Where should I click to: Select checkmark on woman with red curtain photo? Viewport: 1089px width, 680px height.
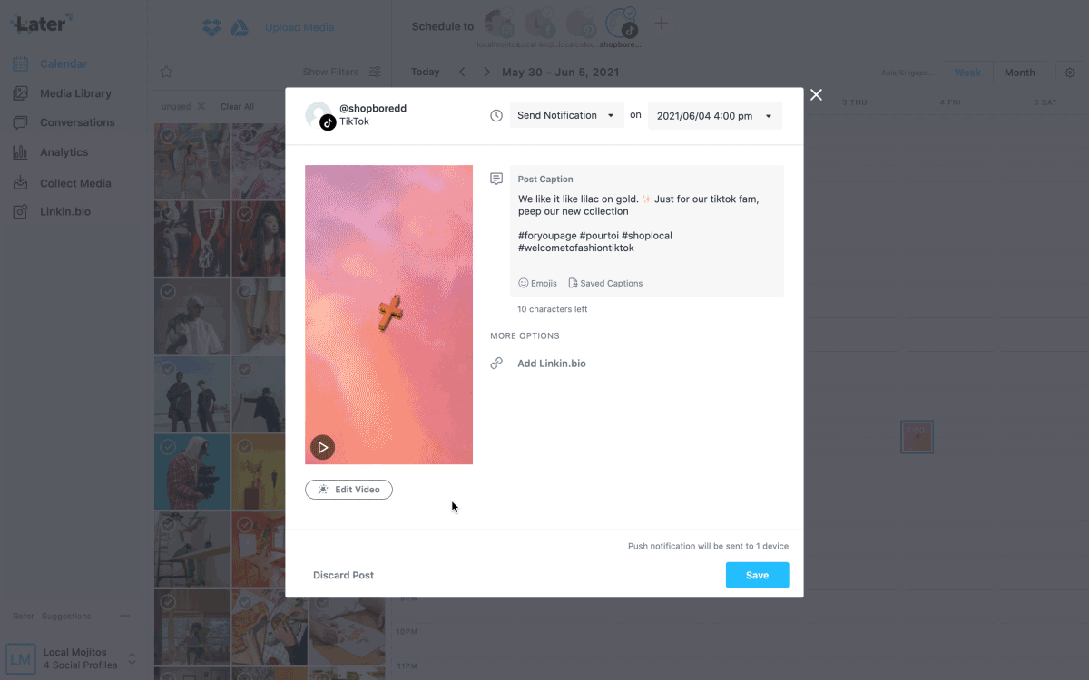244,214
